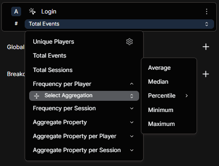Image resolution: width=219 pixels, height=166 pixels.
Task: Open the Total Events measurement dropdown
Action: [119, 24]
